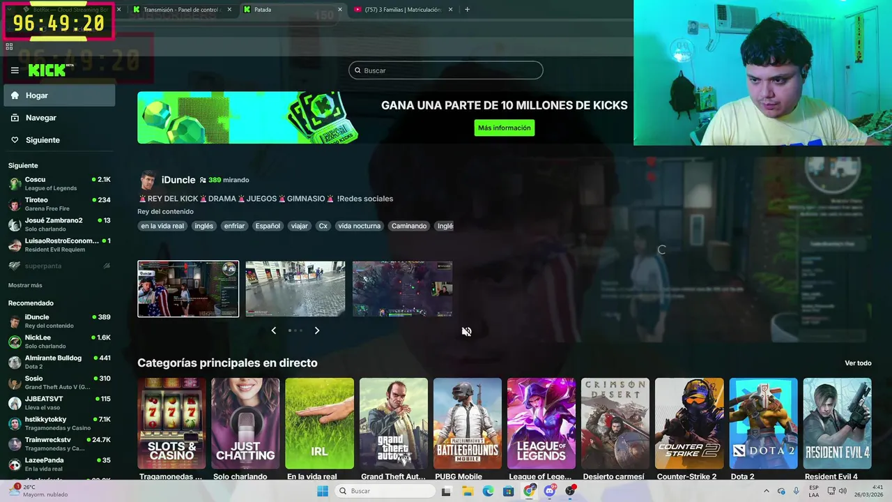The image size is (892, 502).
Task: Switch to the Patada browser tab
Action: click(x=293, y=10)
